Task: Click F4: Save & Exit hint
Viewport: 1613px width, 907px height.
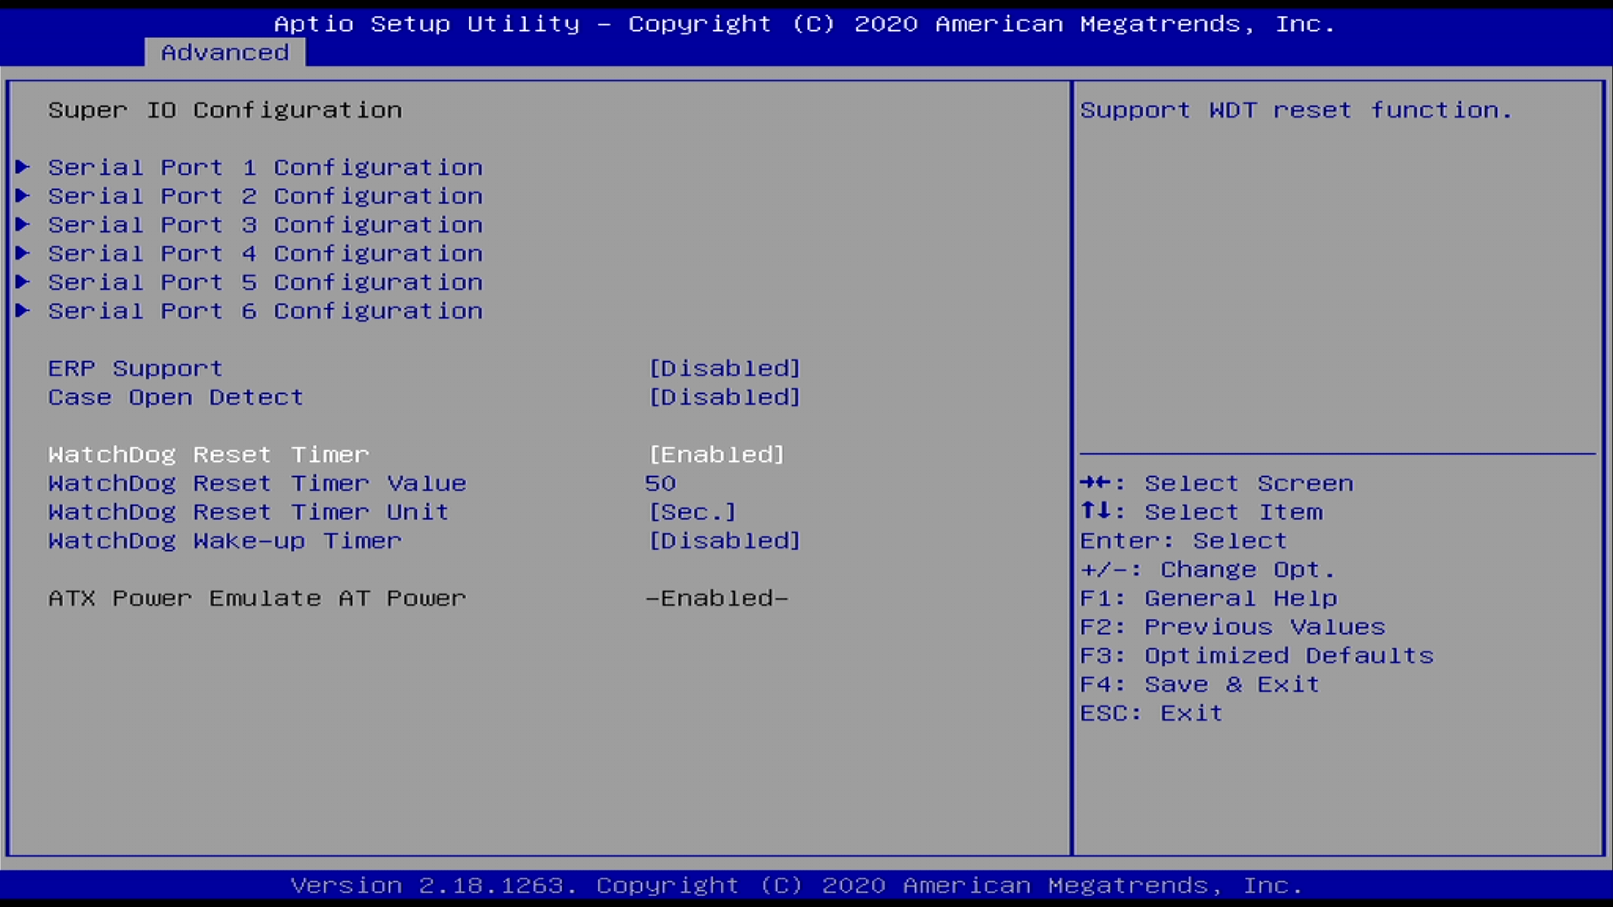Action: point(1200,684)
